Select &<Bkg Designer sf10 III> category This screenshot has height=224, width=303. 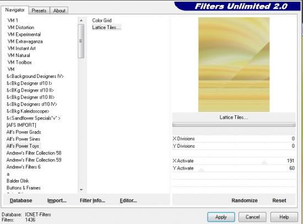30,97
